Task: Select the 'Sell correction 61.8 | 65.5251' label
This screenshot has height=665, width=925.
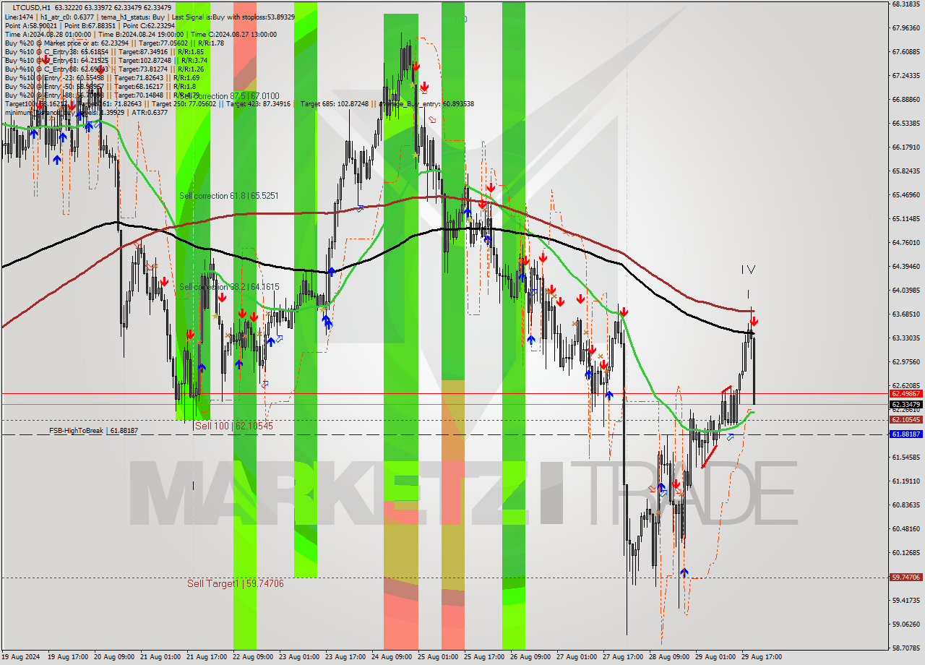Action: click(229, 196)
